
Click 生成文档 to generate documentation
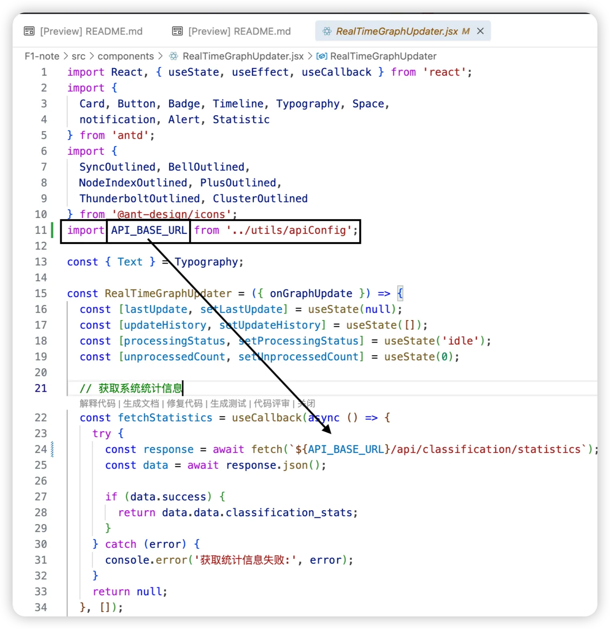[141, 404]
